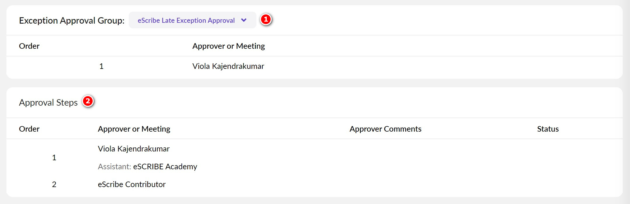Click the Approval Steps section heading
The width and height of the screenshot is (630, 204).
click(48, 102)
